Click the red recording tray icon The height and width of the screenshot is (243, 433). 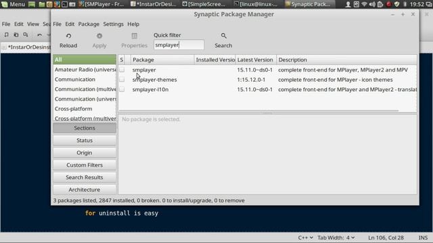pyautogui.click(x=388, y=4)
